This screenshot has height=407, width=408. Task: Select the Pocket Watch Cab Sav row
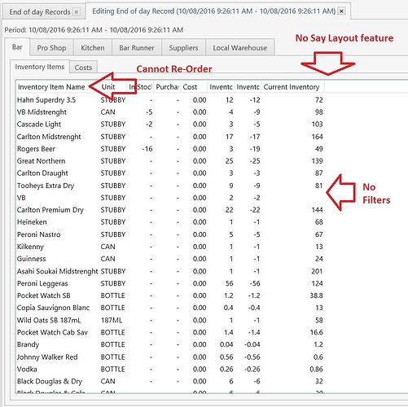point(170,332)
